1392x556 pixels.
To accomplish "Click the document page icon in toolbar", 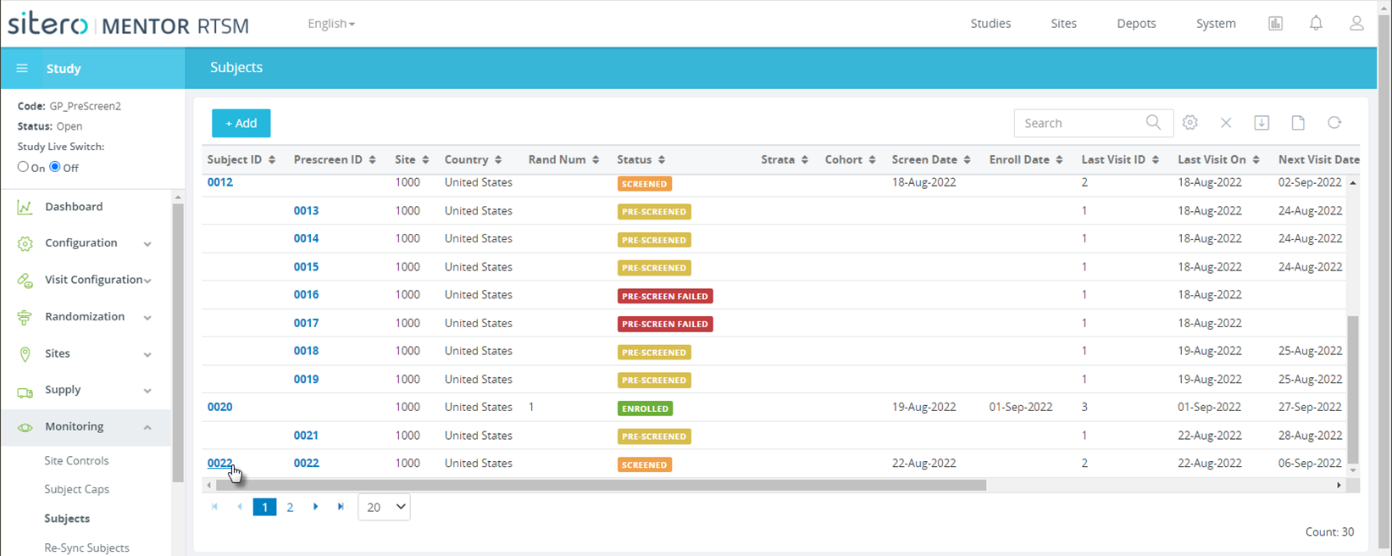I will [x=1298, y=123].
